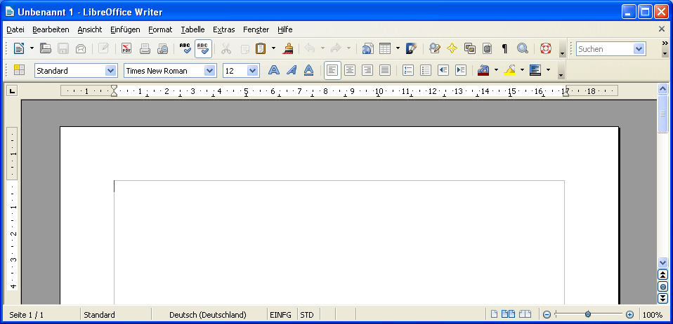Viewport: 673px width, 324px height.
Task: Decrease paragraph indent
Action: [443, 70]
